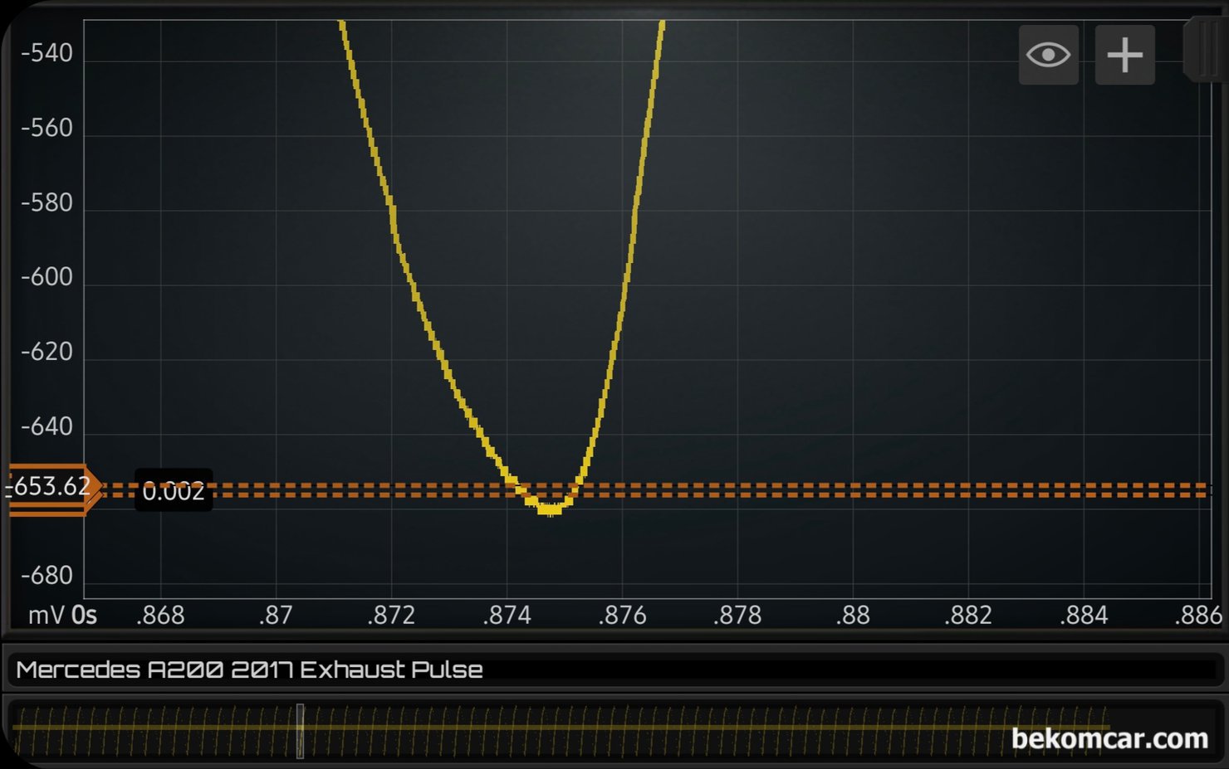
Task: Click the .868 time axis label
Action: 160,616
